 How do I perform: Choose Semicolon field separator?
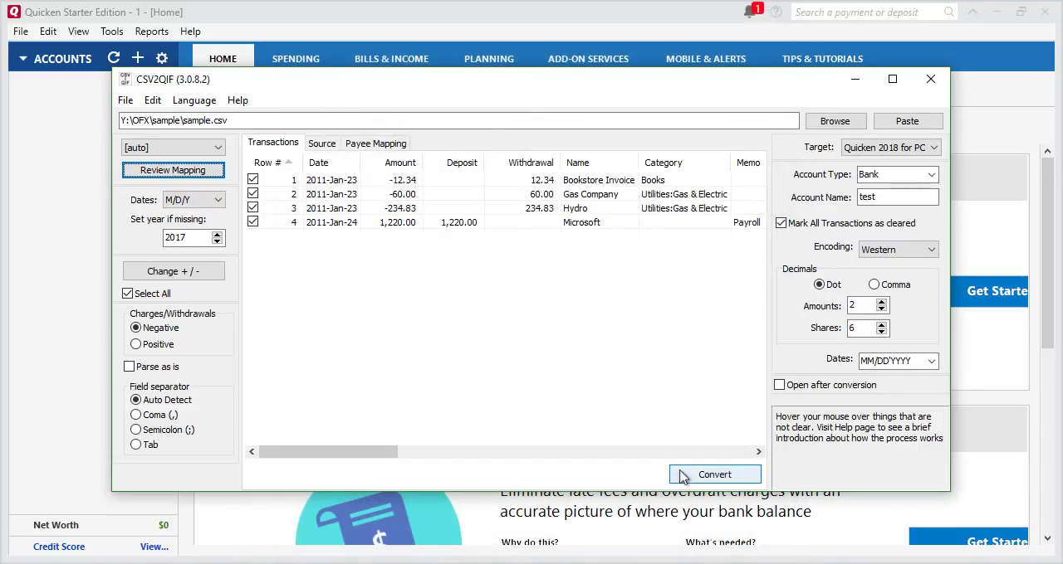tap(136, 429)
